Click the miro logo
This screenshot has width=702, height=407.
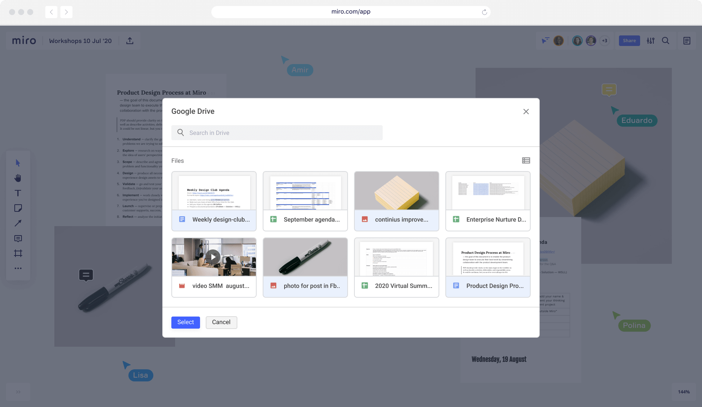tap(24, 41)
